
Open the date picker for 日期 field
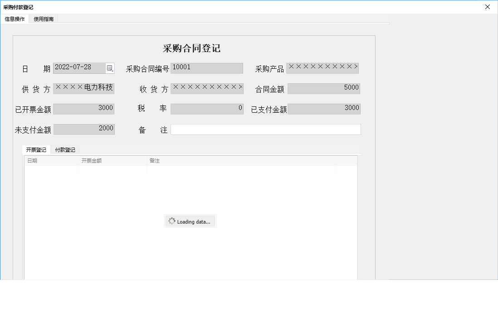tap(110, 67)
